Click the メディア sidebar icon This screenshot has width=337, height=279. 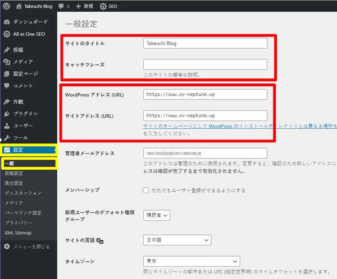7,62
